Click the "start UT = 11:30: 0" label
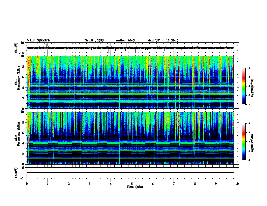 pos(163,40)
